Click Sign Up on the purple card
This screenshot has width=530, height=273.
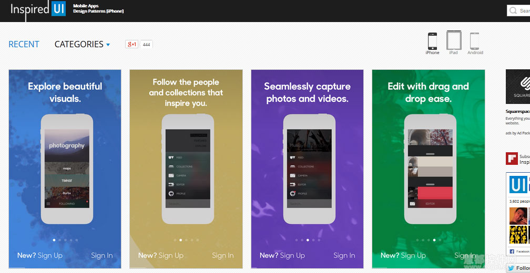coord(292,256)
